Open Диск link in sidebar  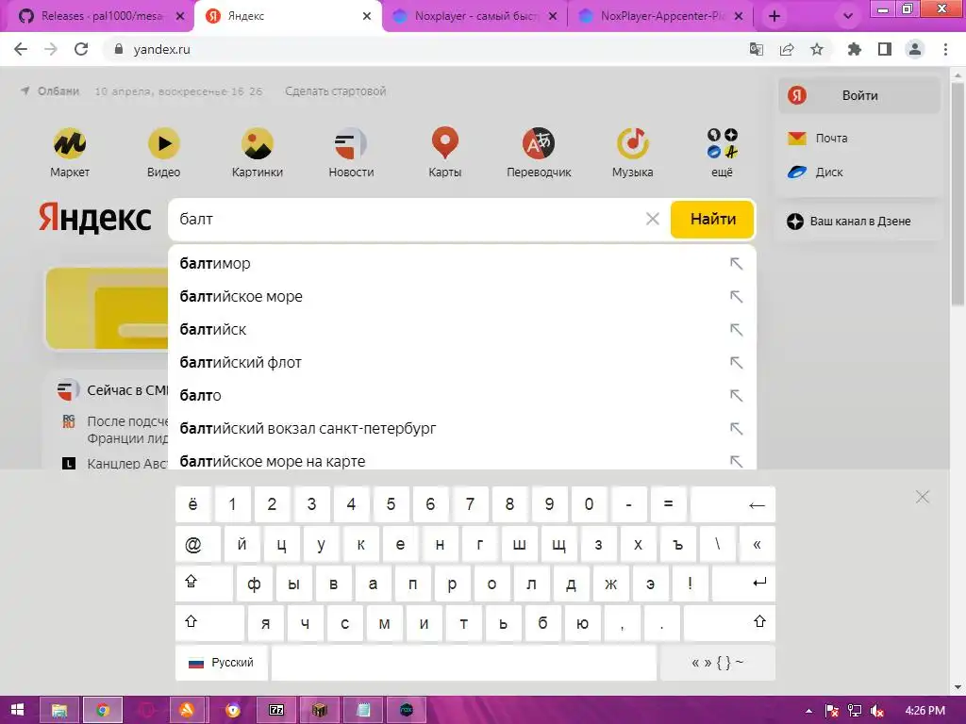coord(815,172)
